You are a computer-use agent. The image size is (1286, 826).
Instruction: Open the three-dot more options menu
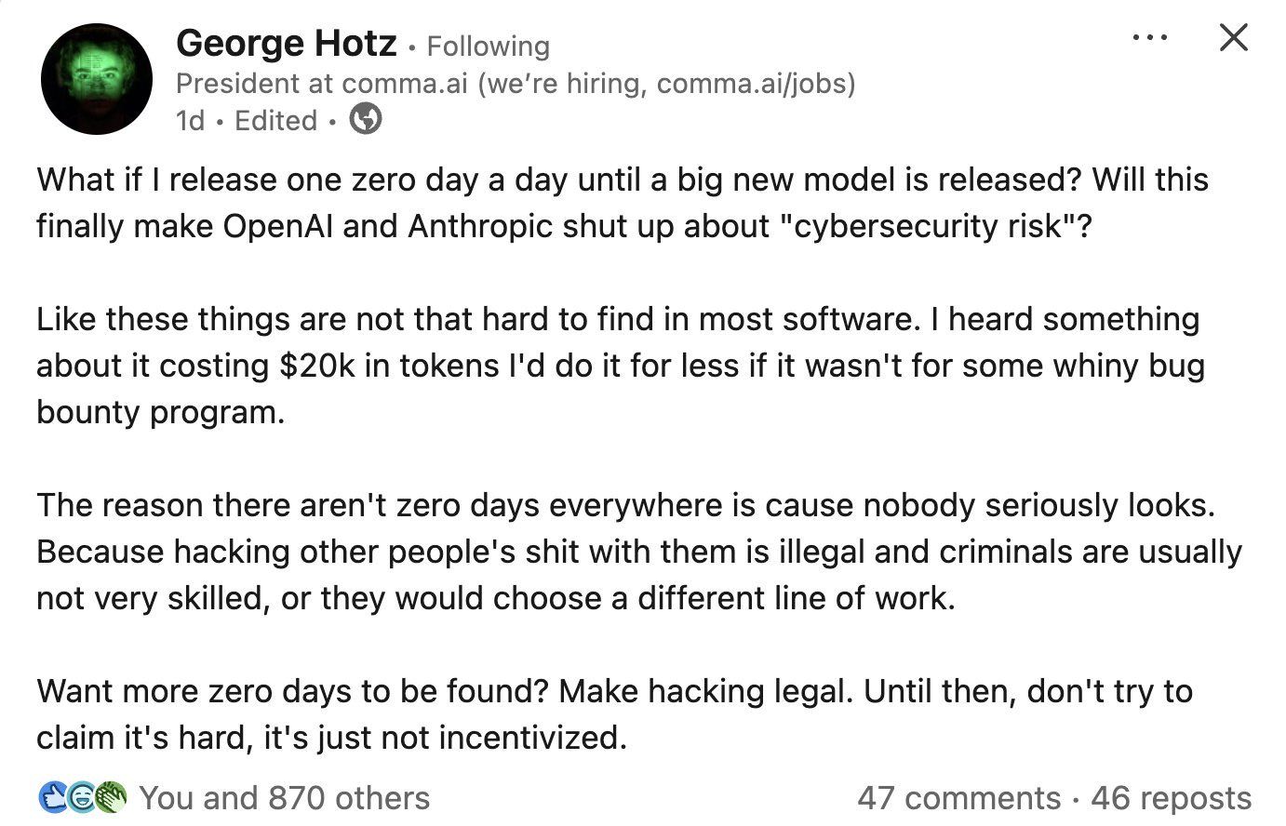1149,38
